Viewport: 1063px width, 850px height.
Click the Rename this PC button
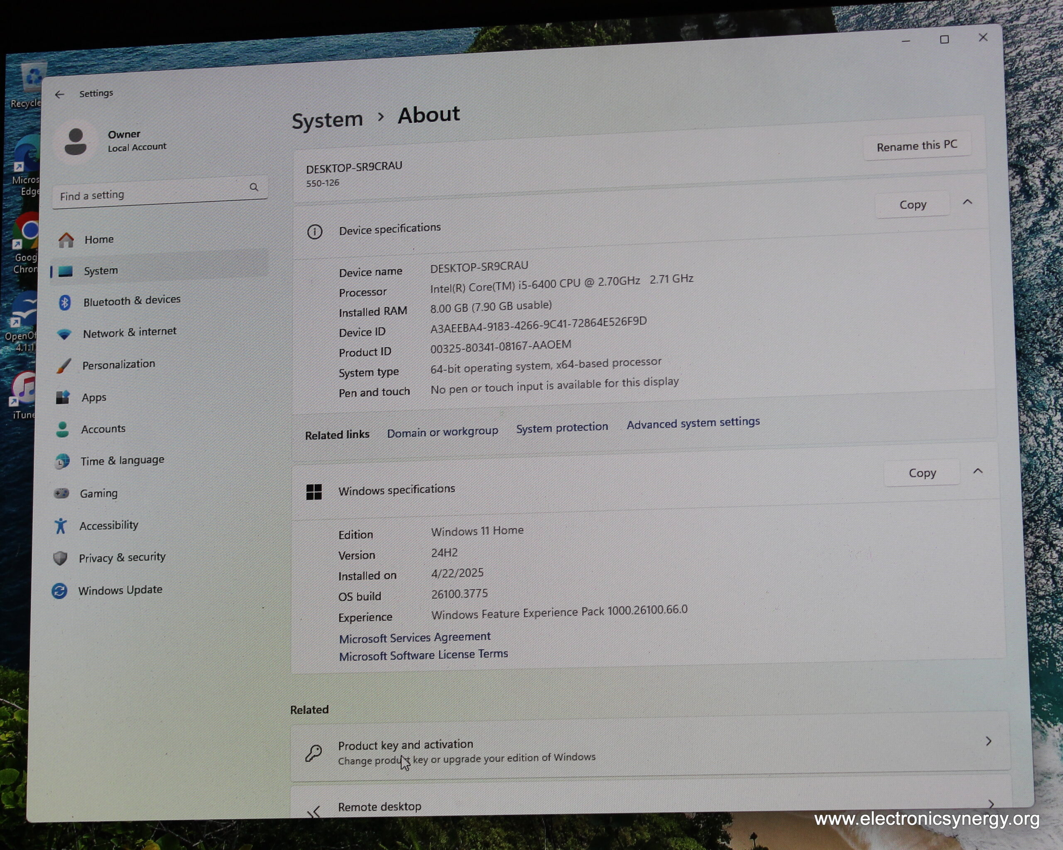(x=917, y=145)
